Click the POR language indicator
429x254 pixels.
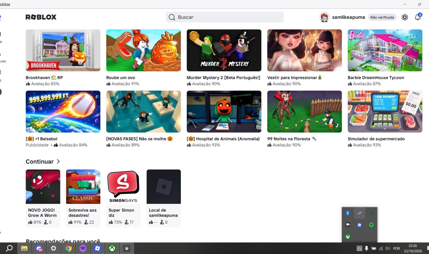[397, 248]
